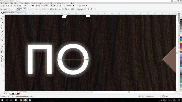Switch to the Листовка document tab
Viewport: 182px width, 102px height.
coord(20,12)
